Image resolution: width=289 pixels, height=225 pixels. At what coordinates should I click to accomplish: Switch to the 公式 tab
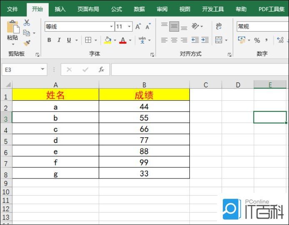pyautogui.click(x=117, y=9)
